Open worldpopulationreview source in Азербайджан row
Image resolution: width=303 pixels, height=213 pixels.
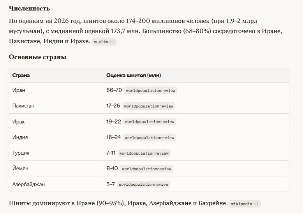(x=144, y=184)
